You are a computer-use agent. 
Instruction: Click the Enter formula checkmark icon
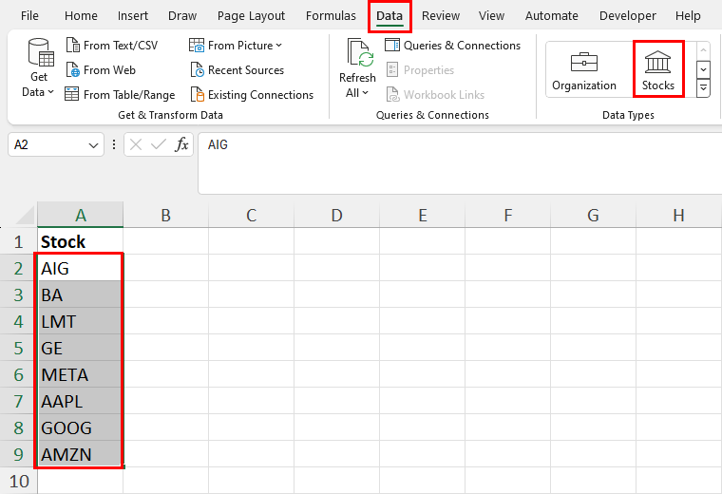point(159,145)
